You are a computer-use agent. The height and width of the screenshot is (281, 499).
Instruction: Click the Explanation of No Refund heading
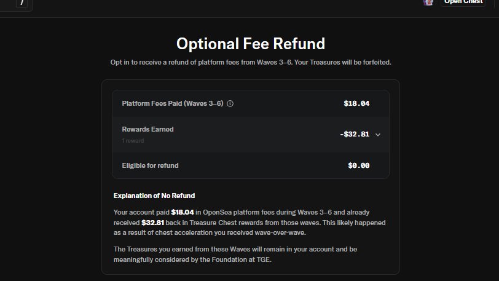coord(154,196)
